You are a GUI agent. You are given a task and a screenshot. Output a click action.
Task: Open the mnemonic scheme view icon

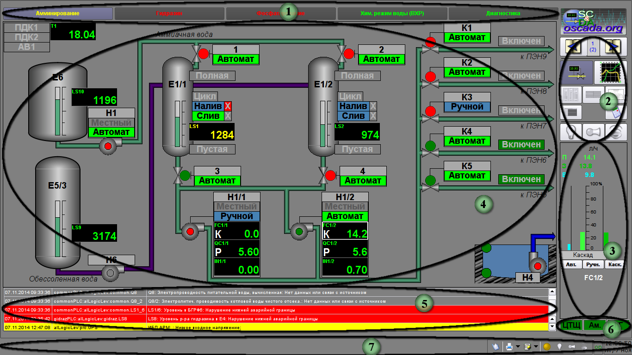point(576,72)
